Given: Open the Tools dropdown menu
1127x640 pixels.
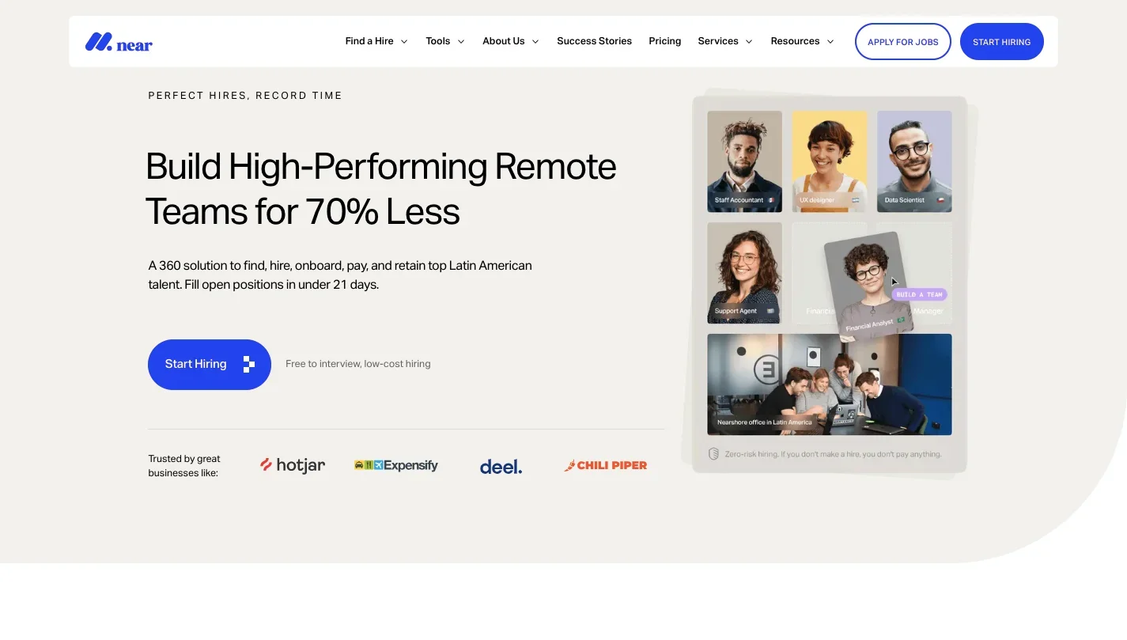Looking at the screenshot, I should 444,41.
